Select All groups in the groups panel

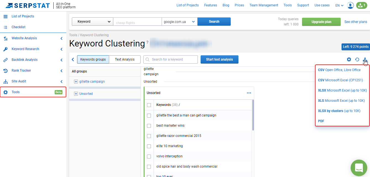(x=79, y=71)
